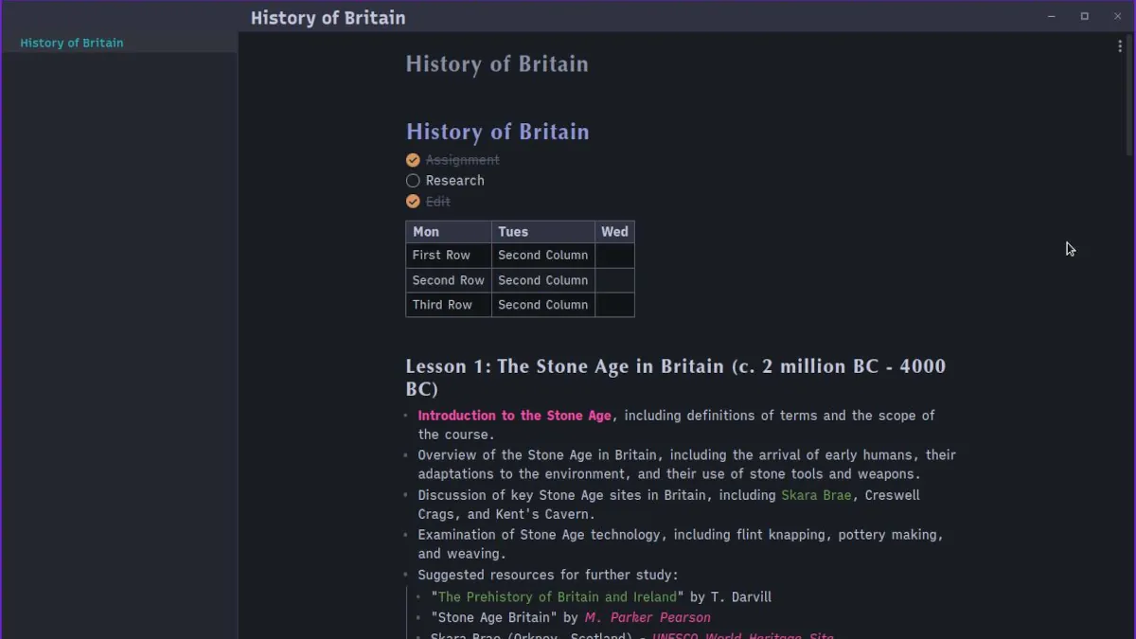Uncheck the Assignment to-do checkbox
The width and height of the screenshot is (1136, 639).
point(413,160)
